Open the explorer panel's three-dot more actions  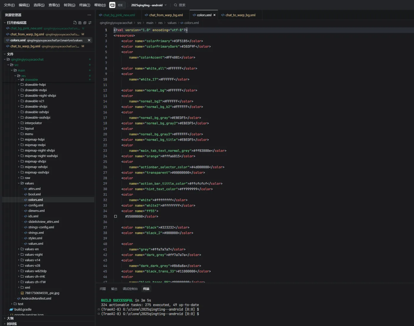[x=89, y=15]
